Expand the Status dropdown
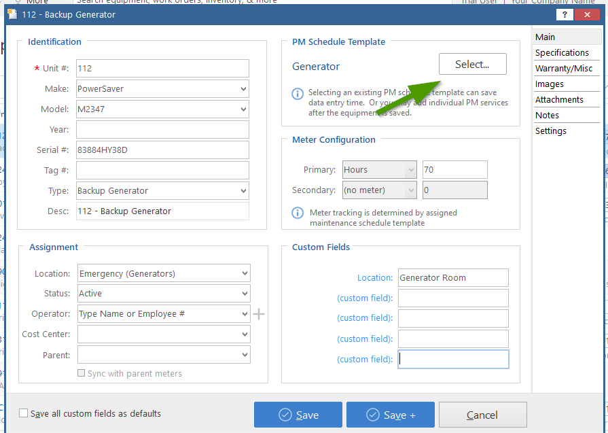Viewport: 608px width, 433px height. [245, 294]
